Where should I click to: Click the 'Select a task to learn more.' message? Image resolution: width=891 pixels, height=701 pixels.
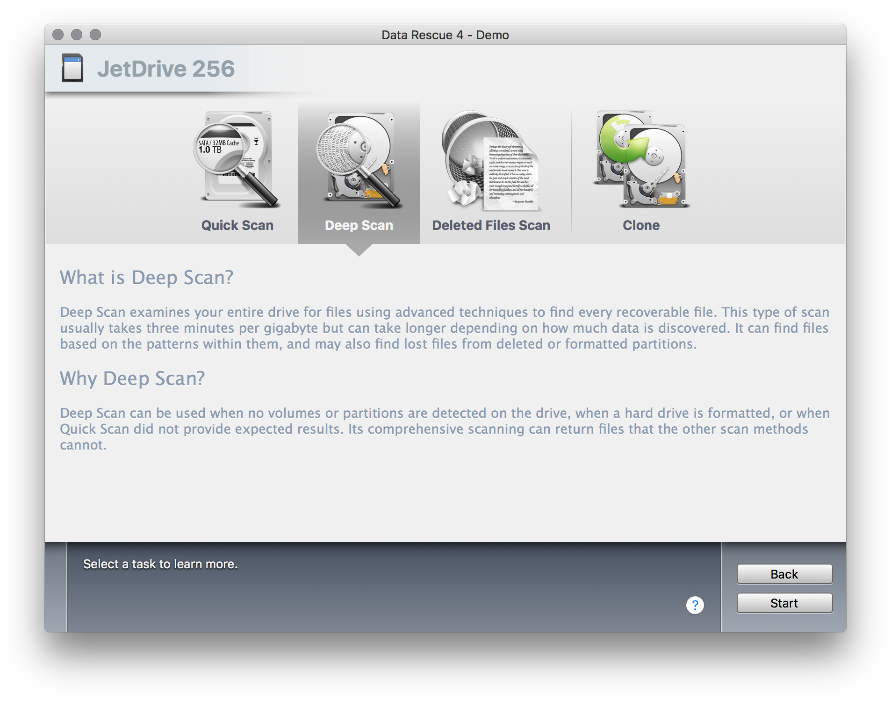click(160, 564)
